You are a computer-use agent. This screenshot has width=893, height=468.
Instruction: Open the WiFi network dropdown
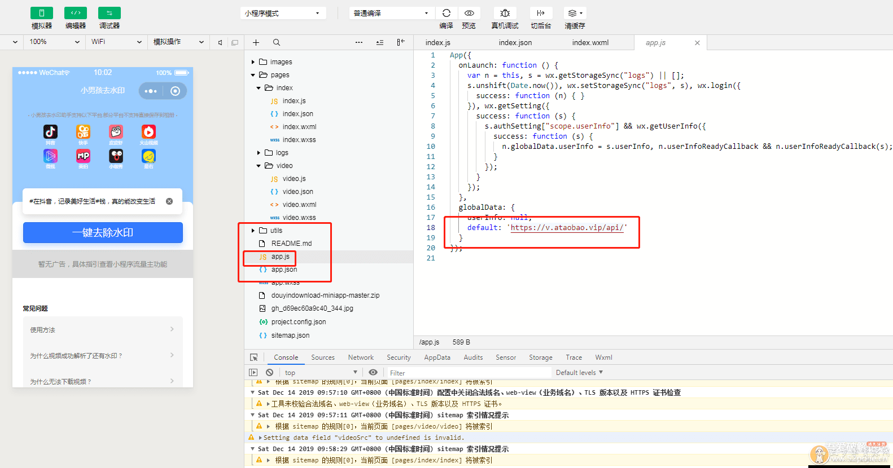116,42
